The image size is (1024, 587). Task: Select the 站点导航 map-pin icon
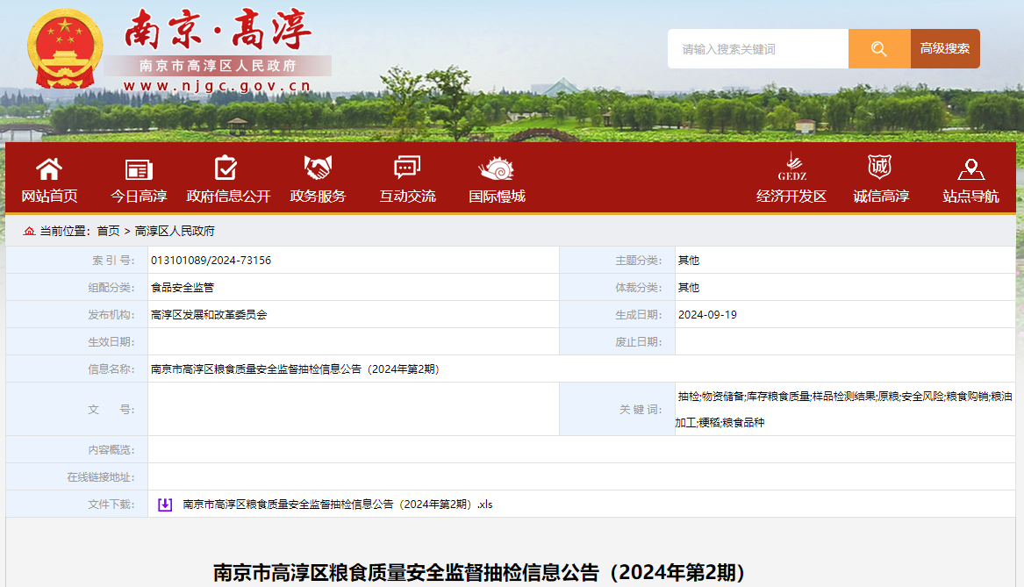pyautogui.click(x=970, y=168)
